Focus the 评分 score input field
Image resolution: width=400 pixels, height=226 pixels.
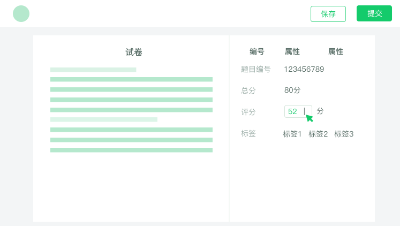298,111
